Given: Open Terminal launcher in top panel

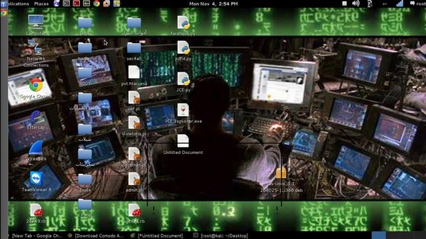Looking at the screenshot, I should point(67,3).
